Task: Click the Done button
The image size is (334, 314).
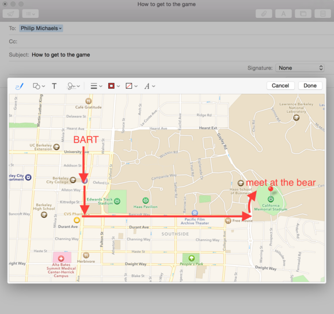Action: pos(310,86)
